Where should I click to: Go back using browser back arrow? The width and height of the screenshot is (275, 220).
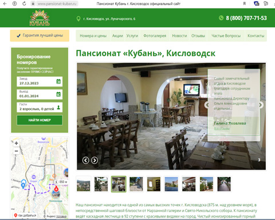coord(5,3)
